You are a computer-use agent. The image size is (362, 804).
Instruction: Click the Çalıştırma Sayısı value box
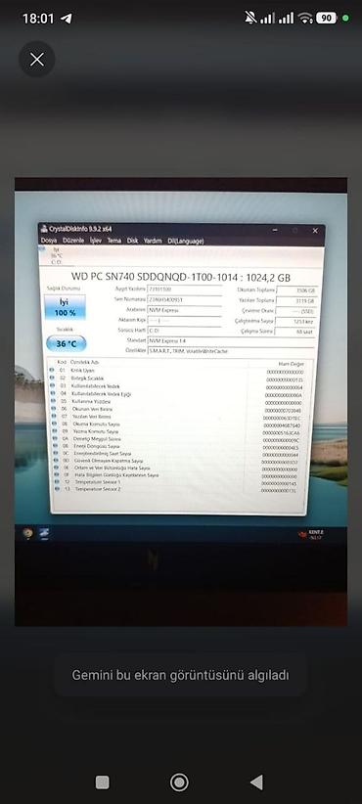click(x=295, y=322)
